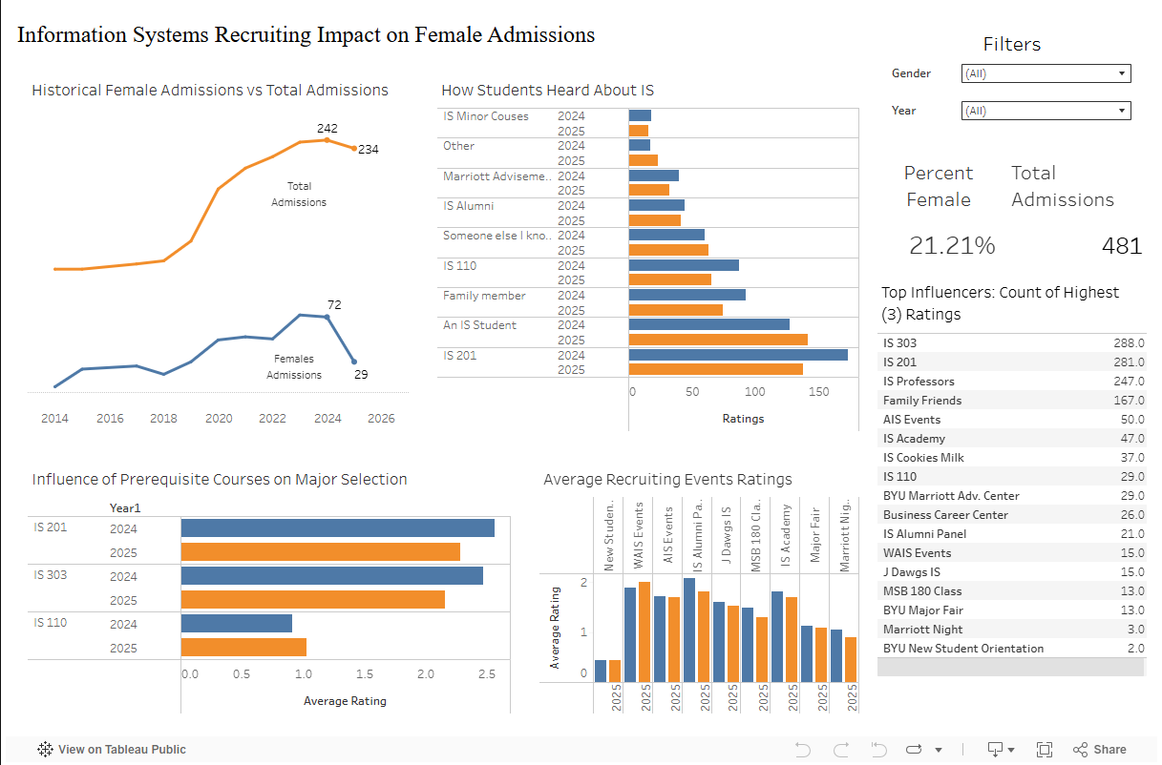The image size is (1162, 765).
Task: Open the Download icon in the toolbar
Action: tap(996, 750)
